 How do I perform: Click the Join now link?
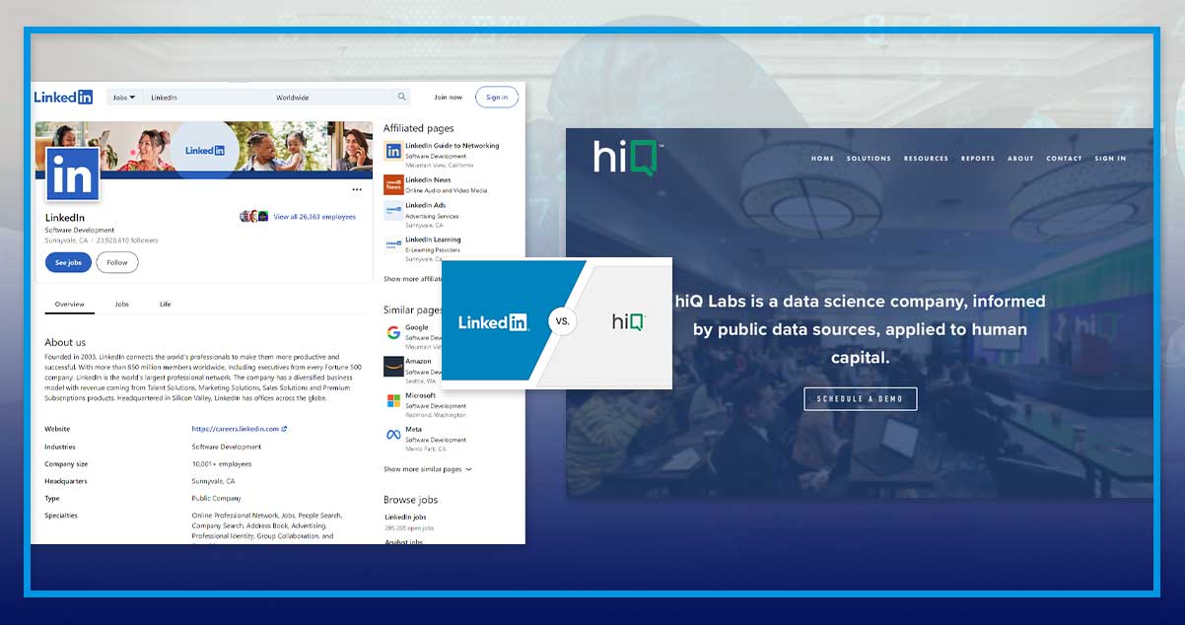tap(448, 98)
